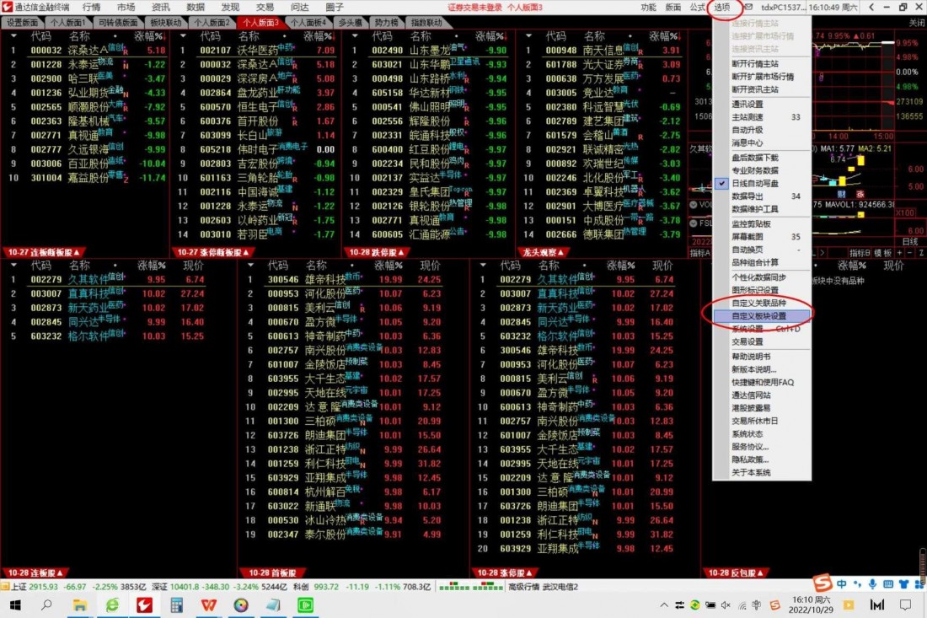Click the chart zoom-in plus button
This screenshot has height=618, width=927.
(899, 253)
